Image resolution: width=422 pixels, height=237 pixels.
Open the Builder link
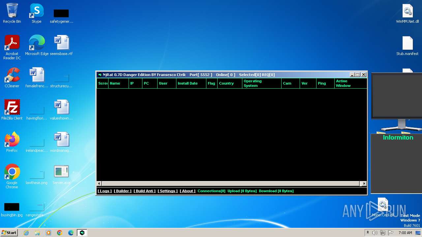[123, 191]
